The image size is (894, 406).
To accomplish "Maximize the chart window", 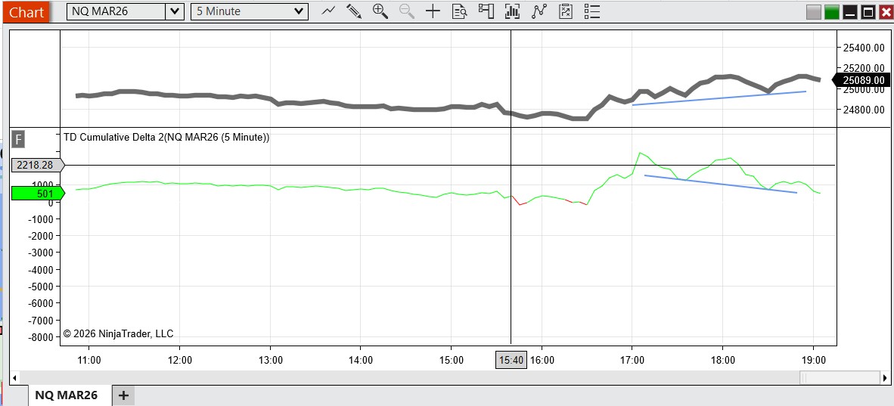I will pos(868,11).
